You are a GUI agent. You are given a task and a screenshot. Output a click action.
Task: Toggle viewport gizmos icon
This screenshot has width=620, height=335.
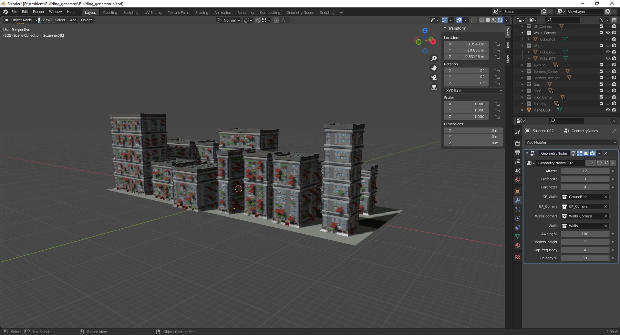click(445, 20)
